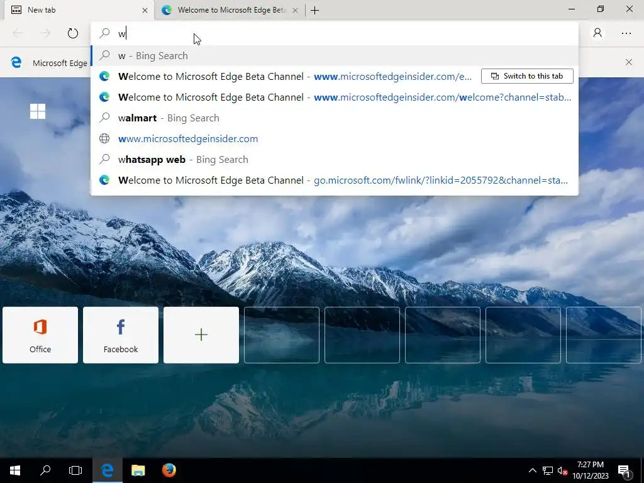
Task: Click the Edge taskbar icon
Action: pyautogui.click(x=107, y=470)
